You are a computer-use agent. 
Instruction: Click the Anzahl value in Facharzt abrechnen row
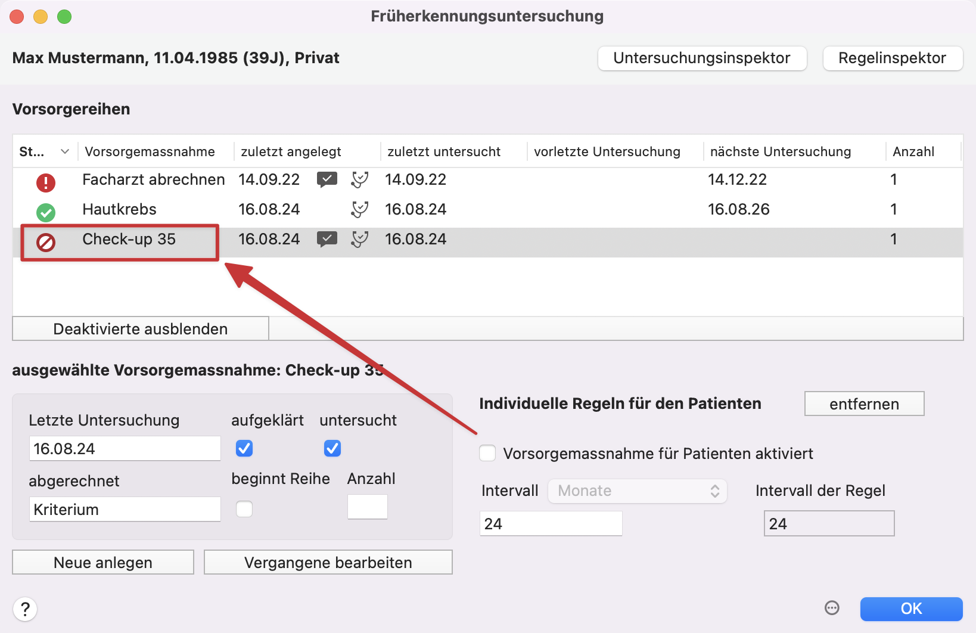pyautogui.click(x=894, y=179)
